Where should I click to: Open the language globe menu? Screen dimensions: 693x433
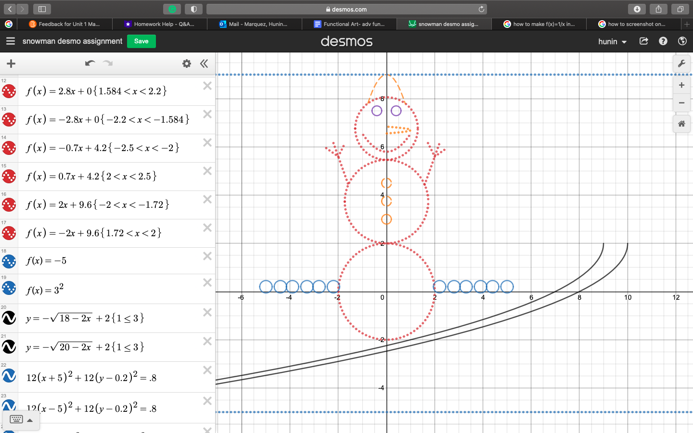point(682,41)
